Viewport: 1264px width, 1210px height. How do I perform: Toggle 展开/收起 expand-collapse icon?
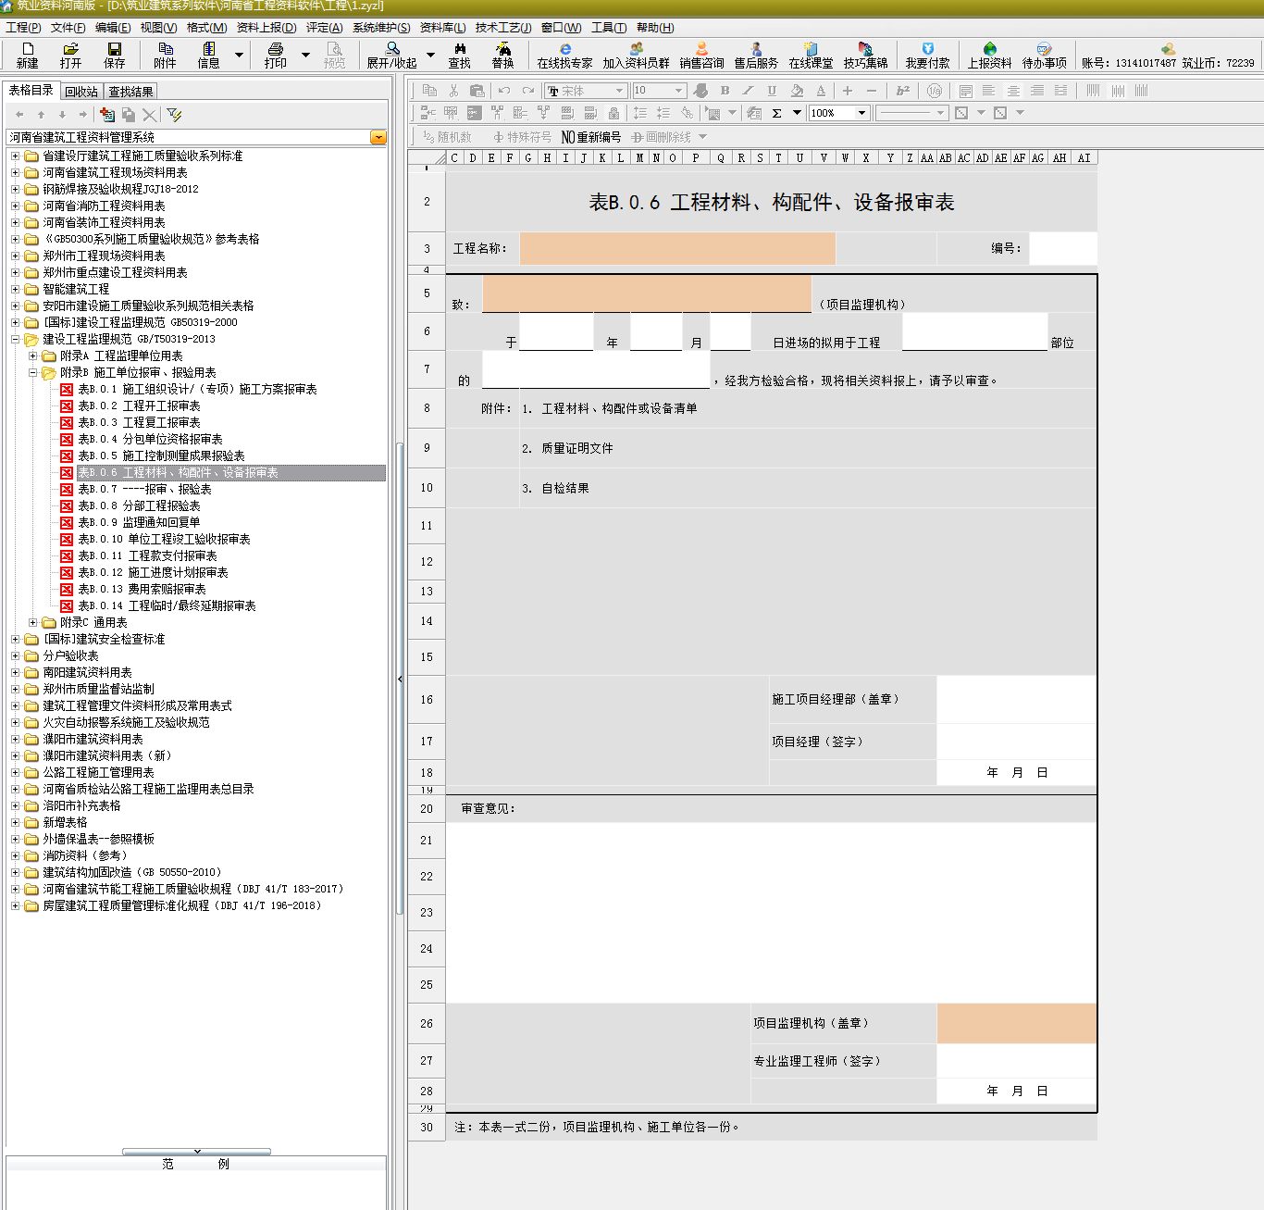pyautogui.click(x=391, y=56)
